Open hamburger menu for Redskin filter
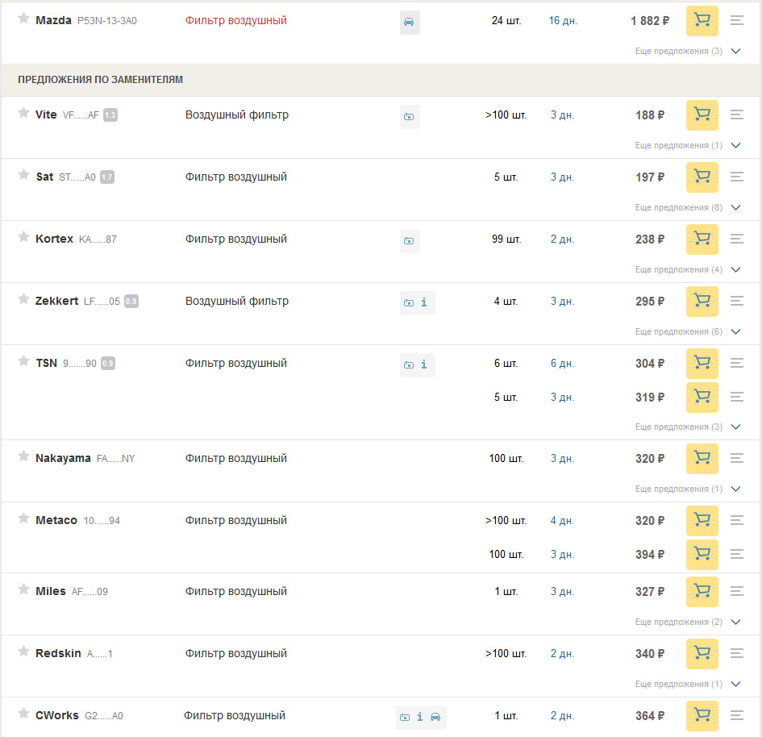This screenshot has width=762, height=737. point(736,654)
